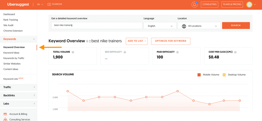Select Keyword Ideas in sidebar
The image size is (262, 121).
point(11,53)
